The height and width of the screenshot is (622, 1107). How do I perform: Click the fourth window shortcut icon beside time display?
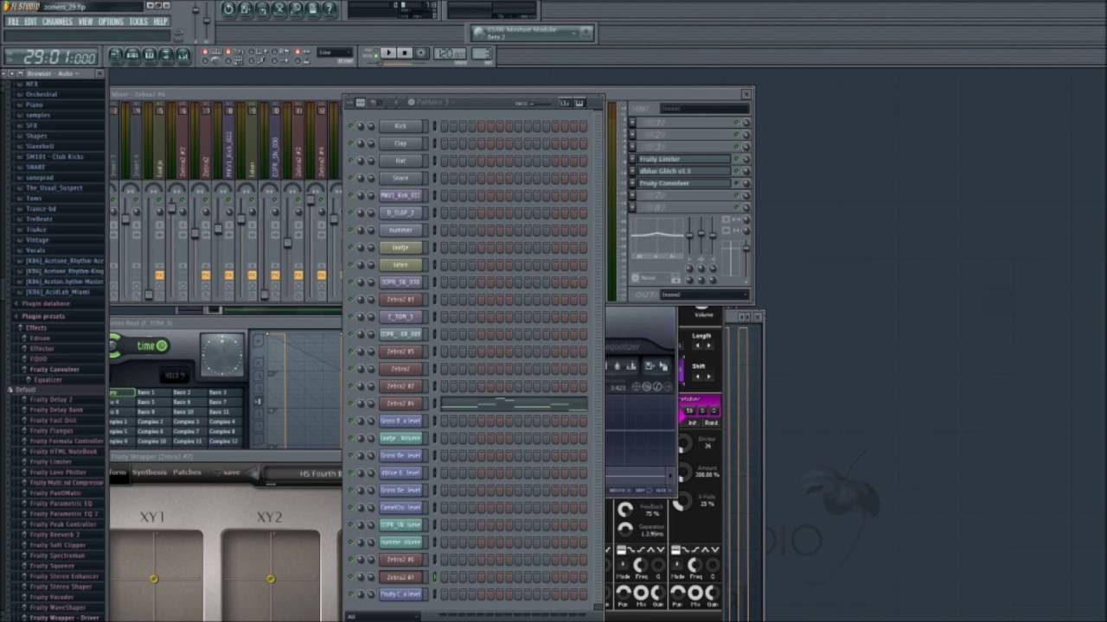[166, 55]
